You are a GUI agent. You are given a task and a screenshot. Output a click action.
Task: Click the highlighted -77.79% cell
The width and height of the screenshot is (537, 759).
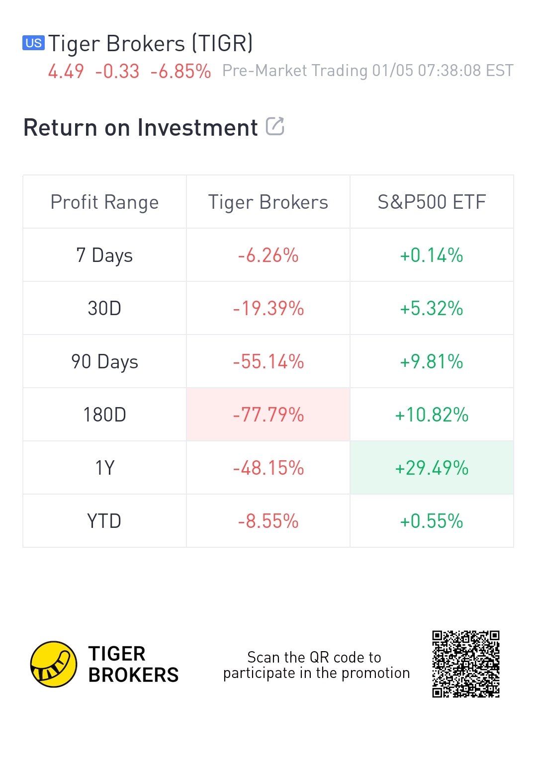tap(268, 415)
